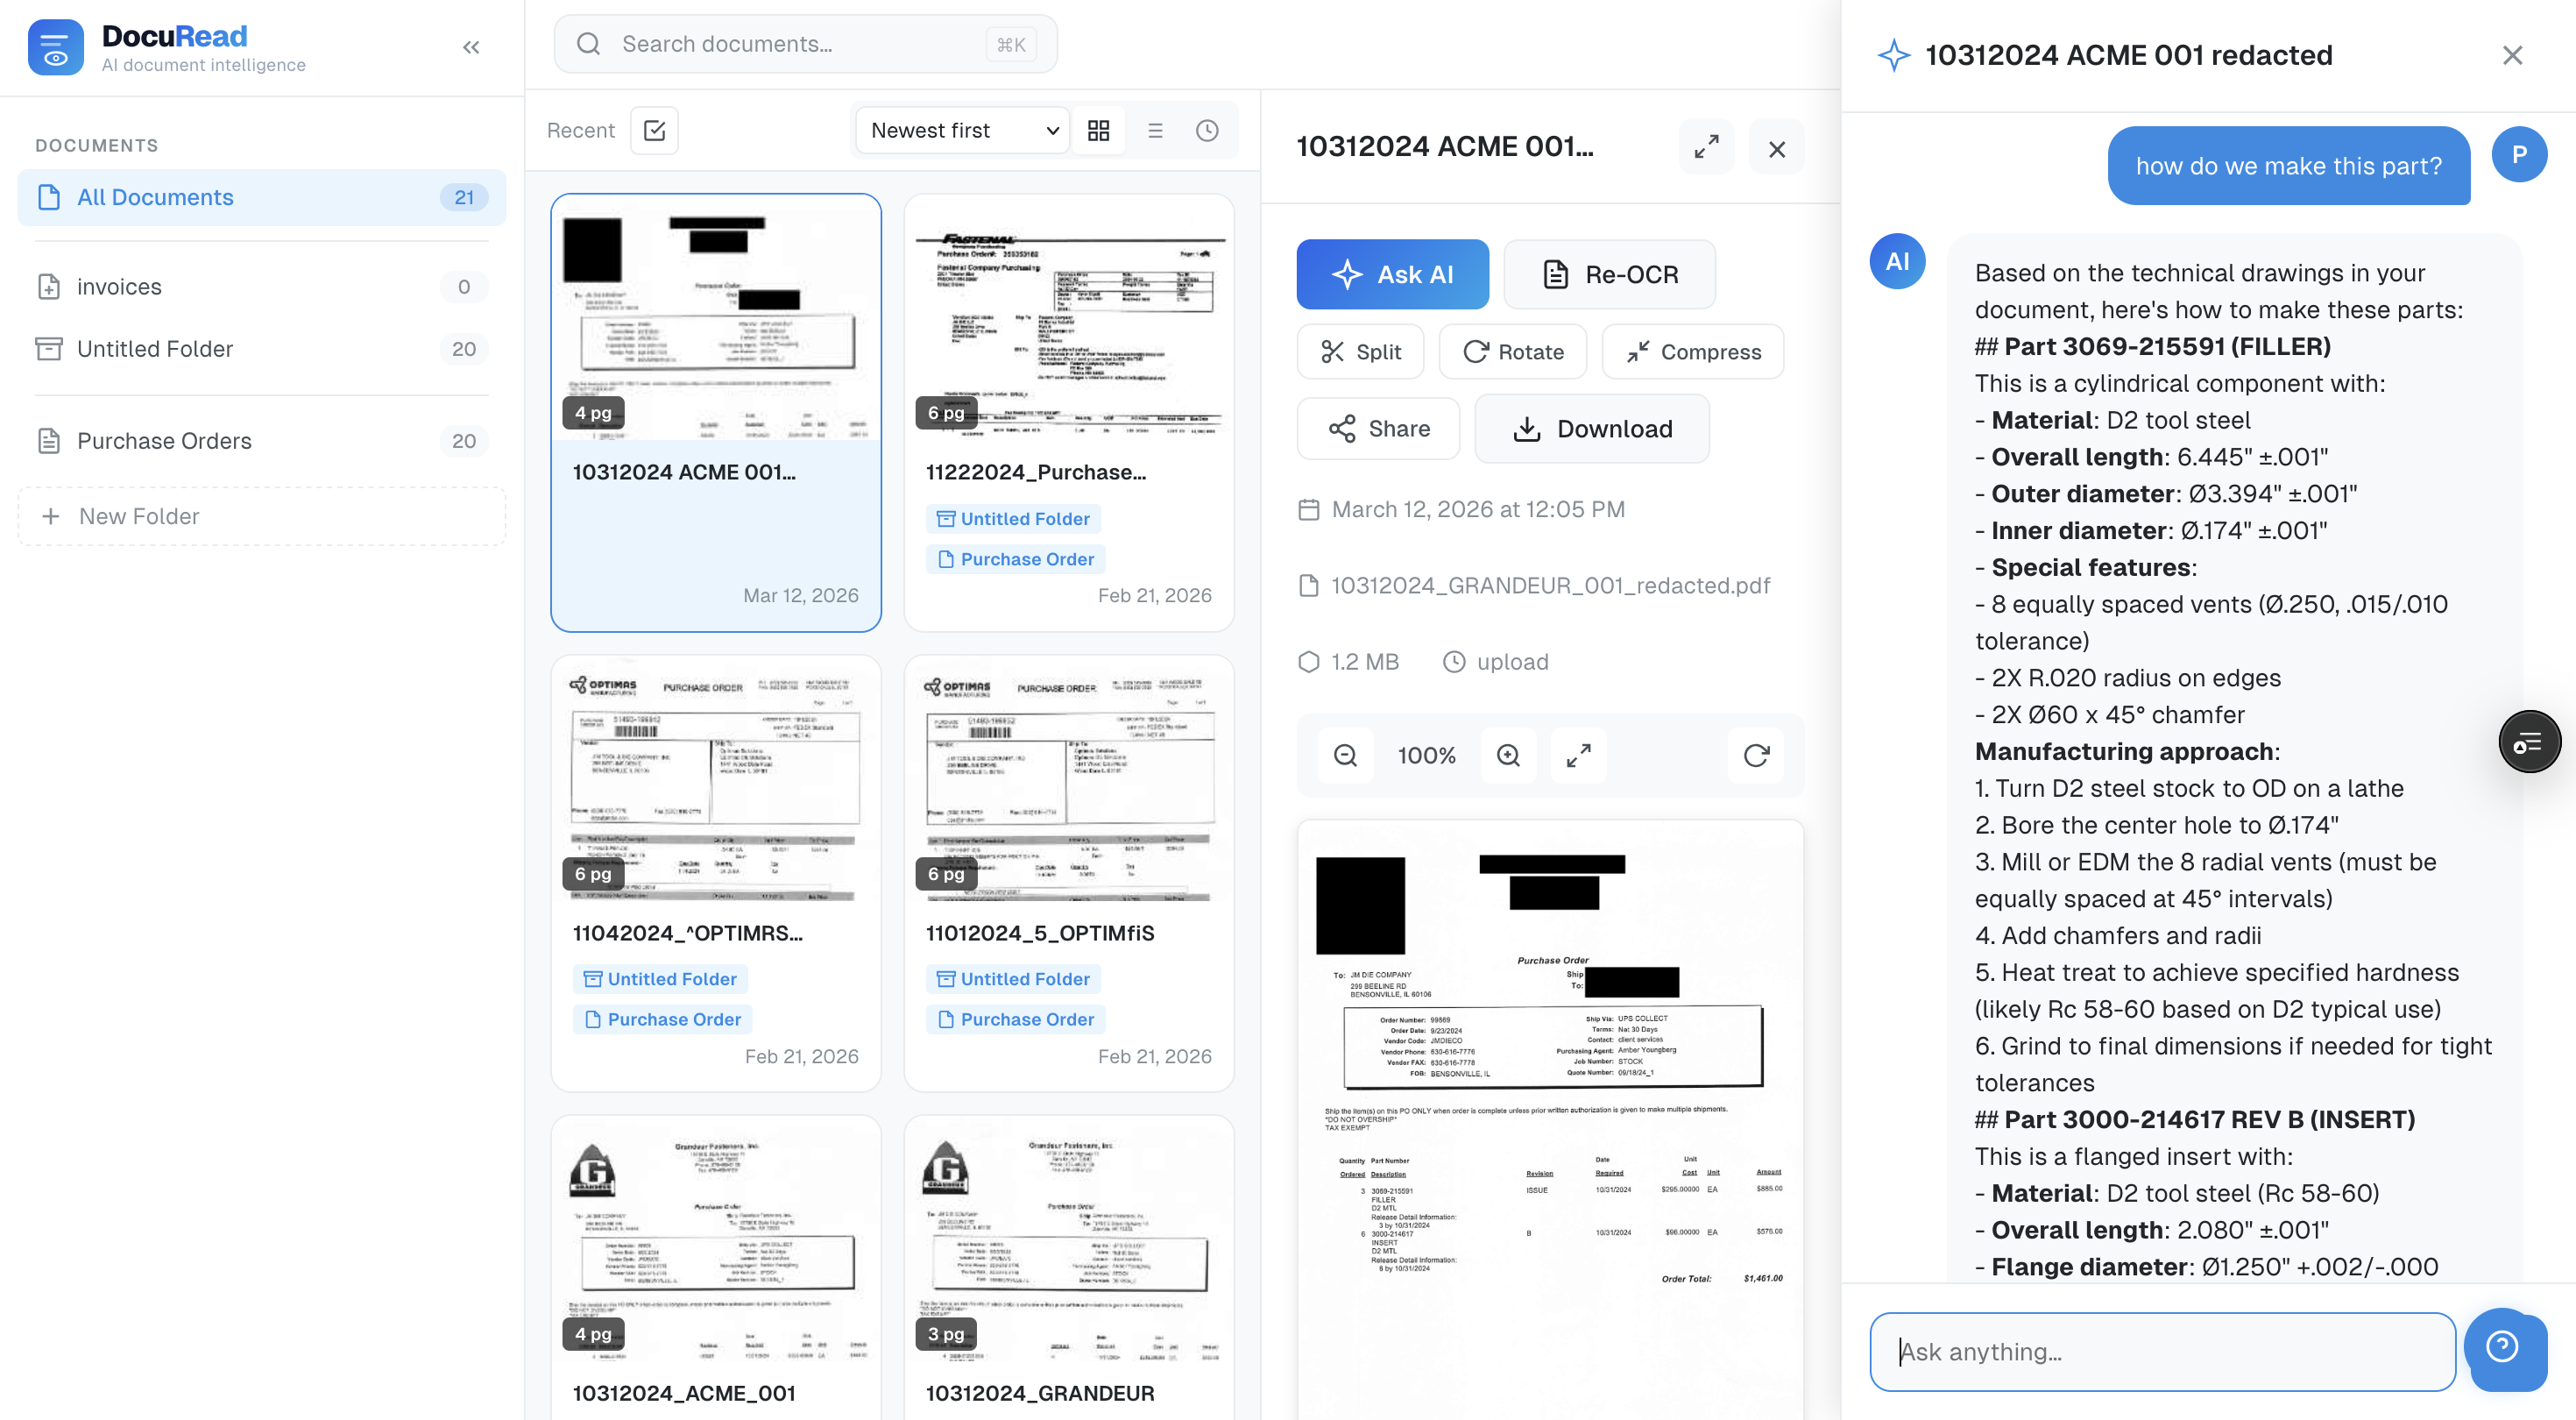2576x1420 pixels.
Task: Open the AI help bubble
Action: [2505, 1350]
